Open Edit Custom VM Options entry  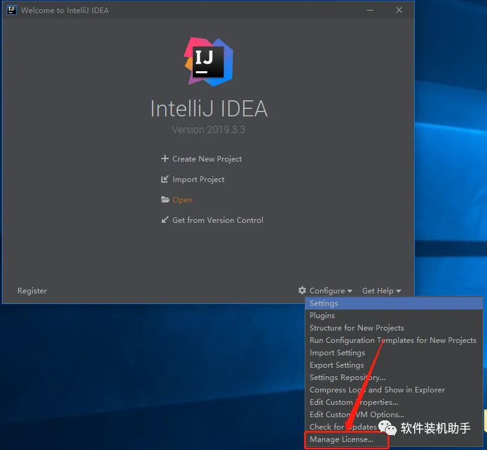pos(394,415)
